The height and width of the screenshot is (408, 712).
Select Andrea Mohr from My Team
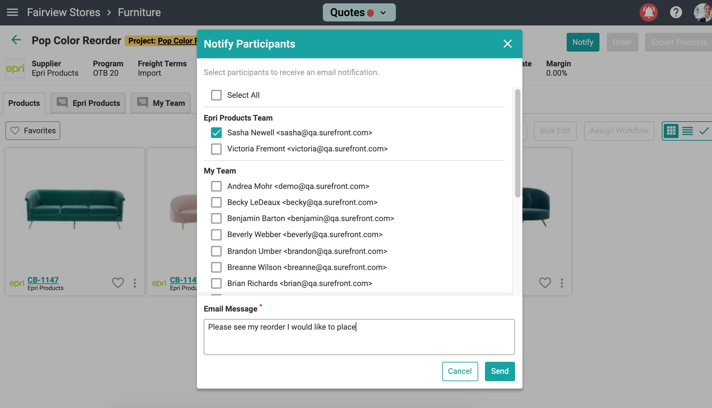(x=216, y=186)
